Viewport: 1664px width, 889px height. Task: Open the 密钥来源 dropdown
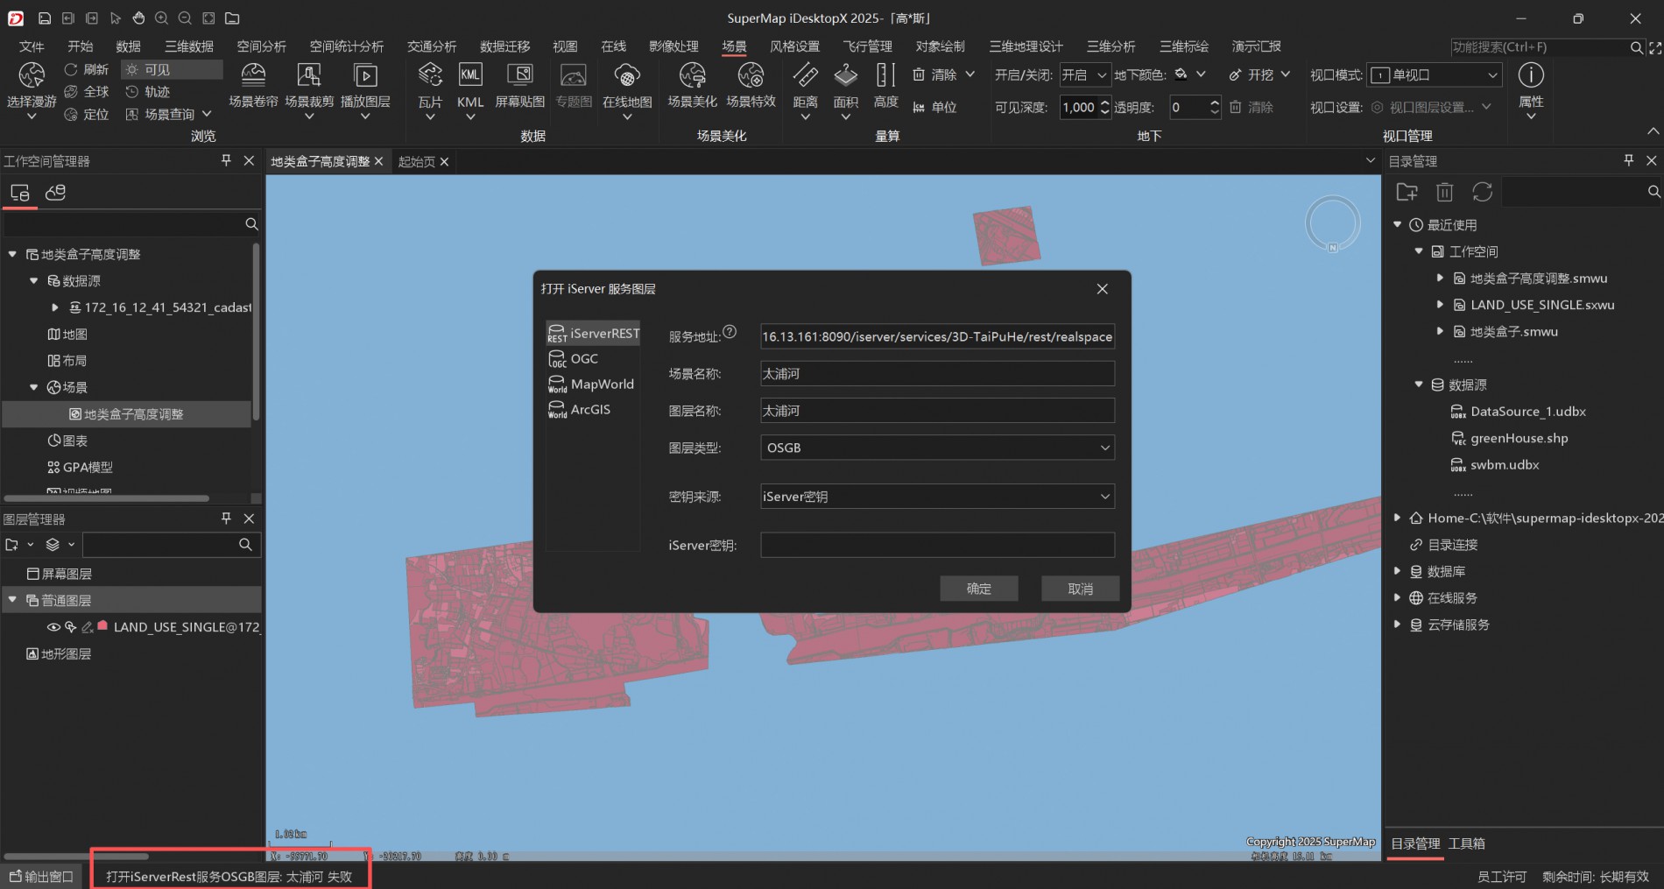[x=937, y=497]
